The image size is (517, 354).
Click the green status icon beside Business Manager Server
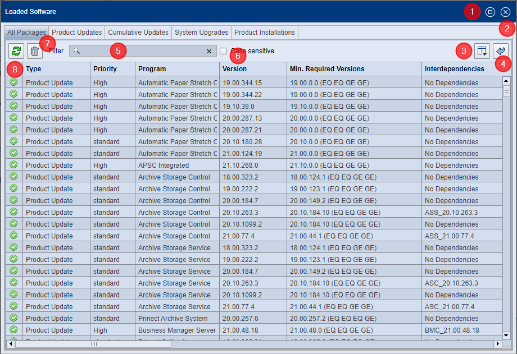click(13, 330)
